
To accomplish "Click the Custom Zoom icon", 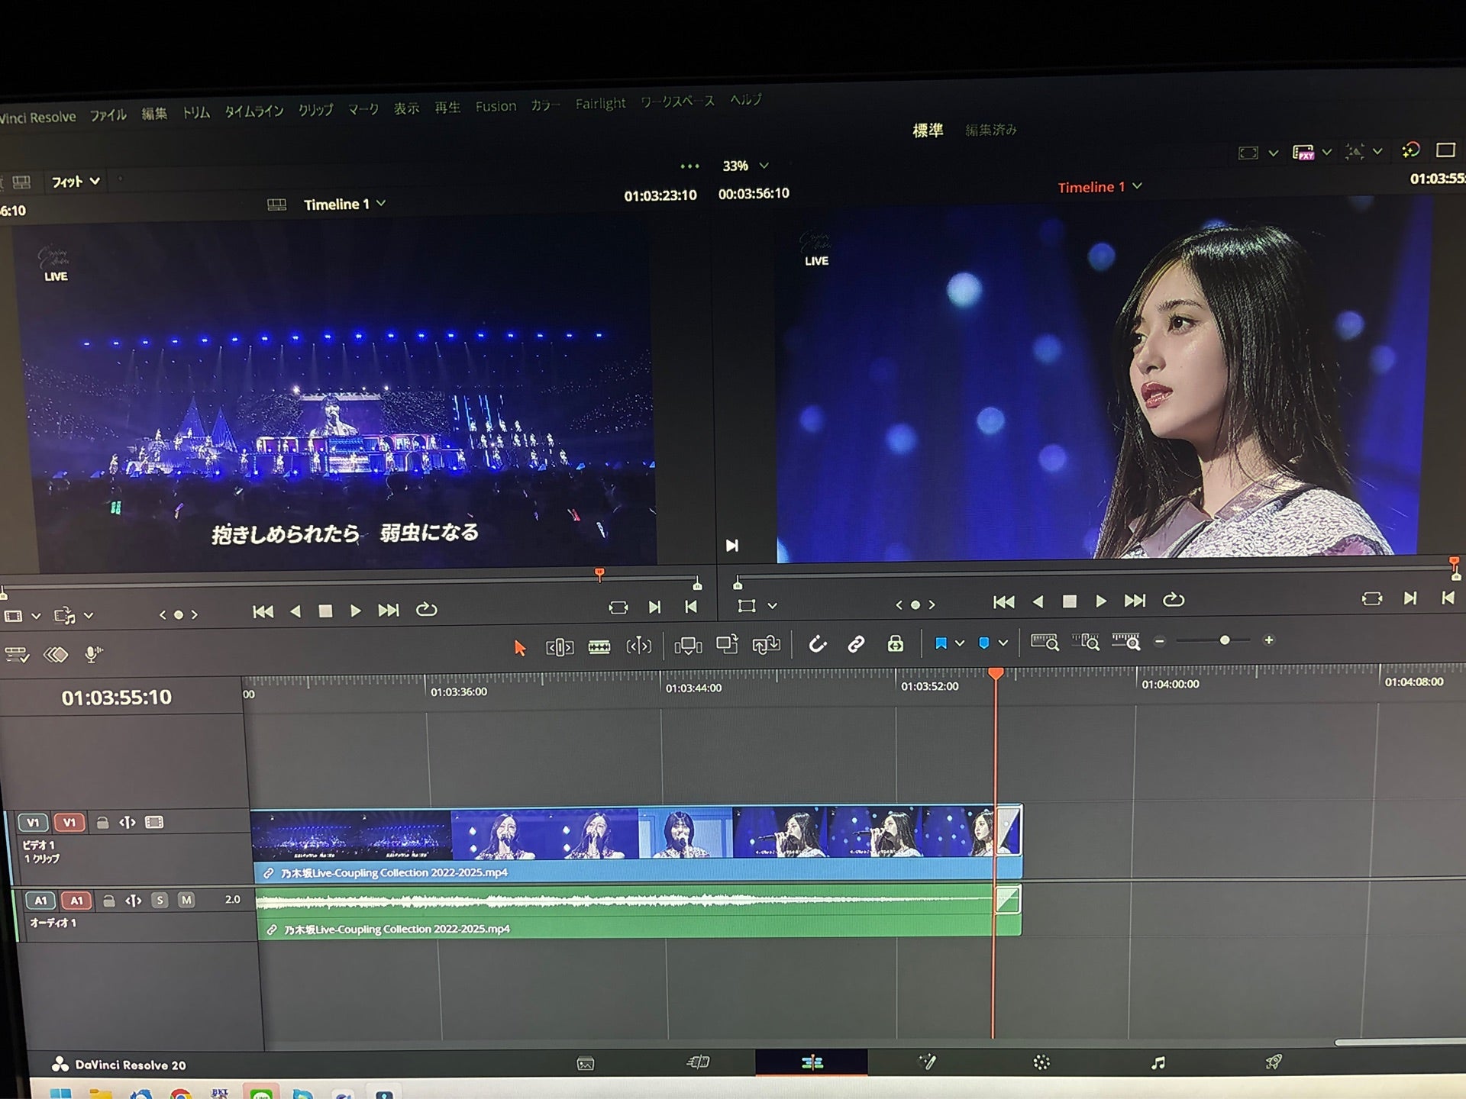I will (x=1125, y=641).
